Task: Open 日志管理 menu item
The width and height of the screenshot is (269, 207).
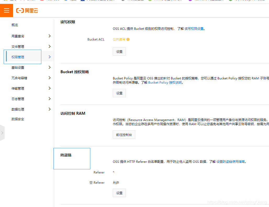Action: (18, 99)
